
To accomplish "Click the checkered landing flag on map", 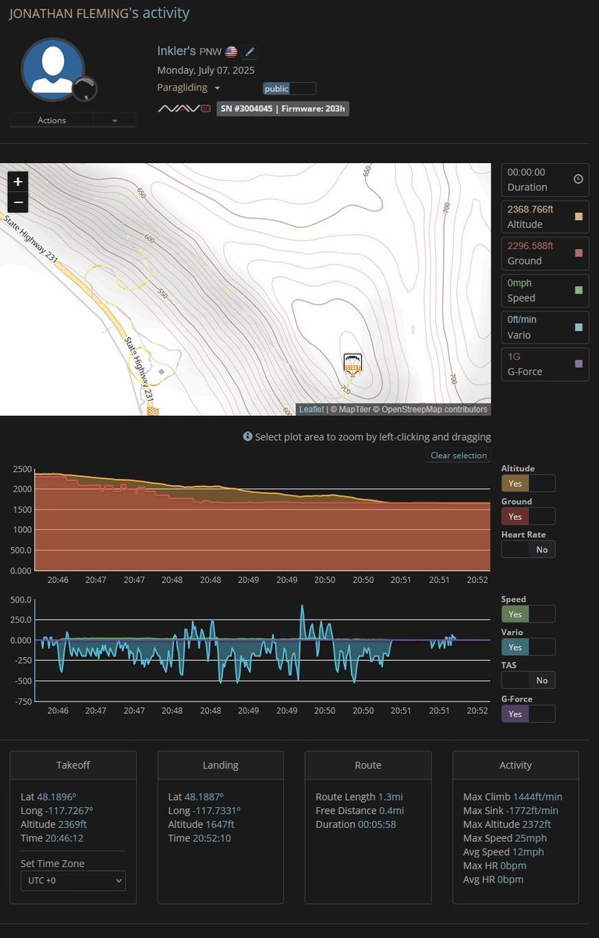I will (153, 410).
